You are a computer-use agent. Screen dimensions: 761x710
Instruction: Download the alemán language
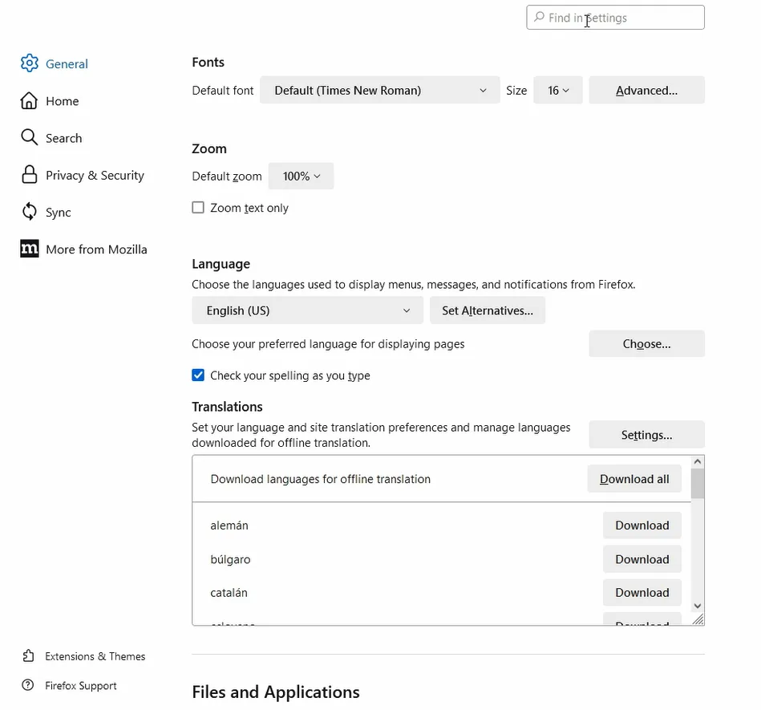tap(642, 525)
